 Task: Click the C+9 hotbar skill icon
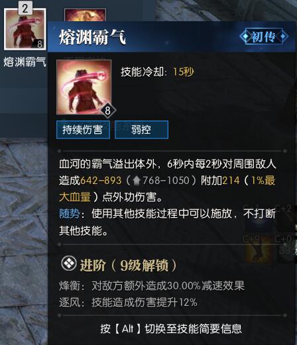point(258,250)
